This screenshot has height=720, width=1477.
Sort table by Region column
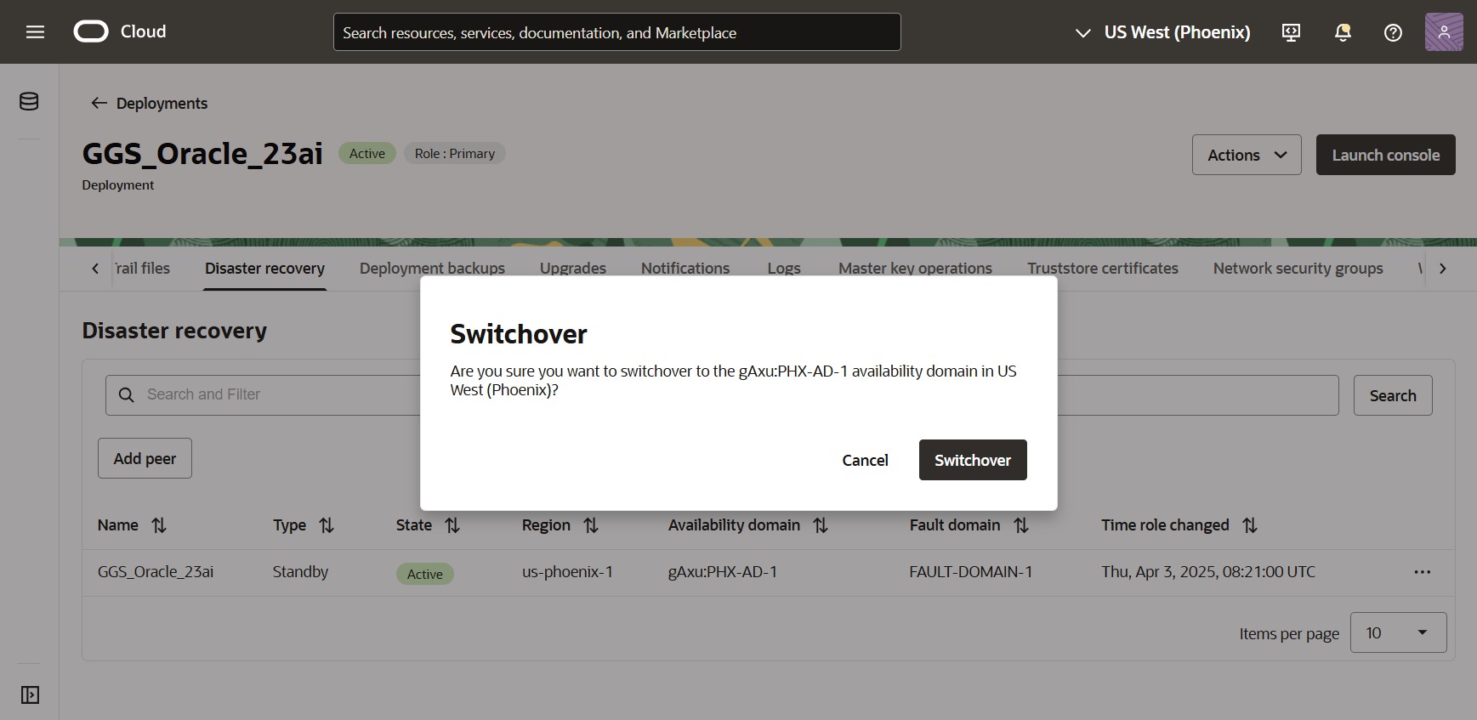tap(591, 525)
